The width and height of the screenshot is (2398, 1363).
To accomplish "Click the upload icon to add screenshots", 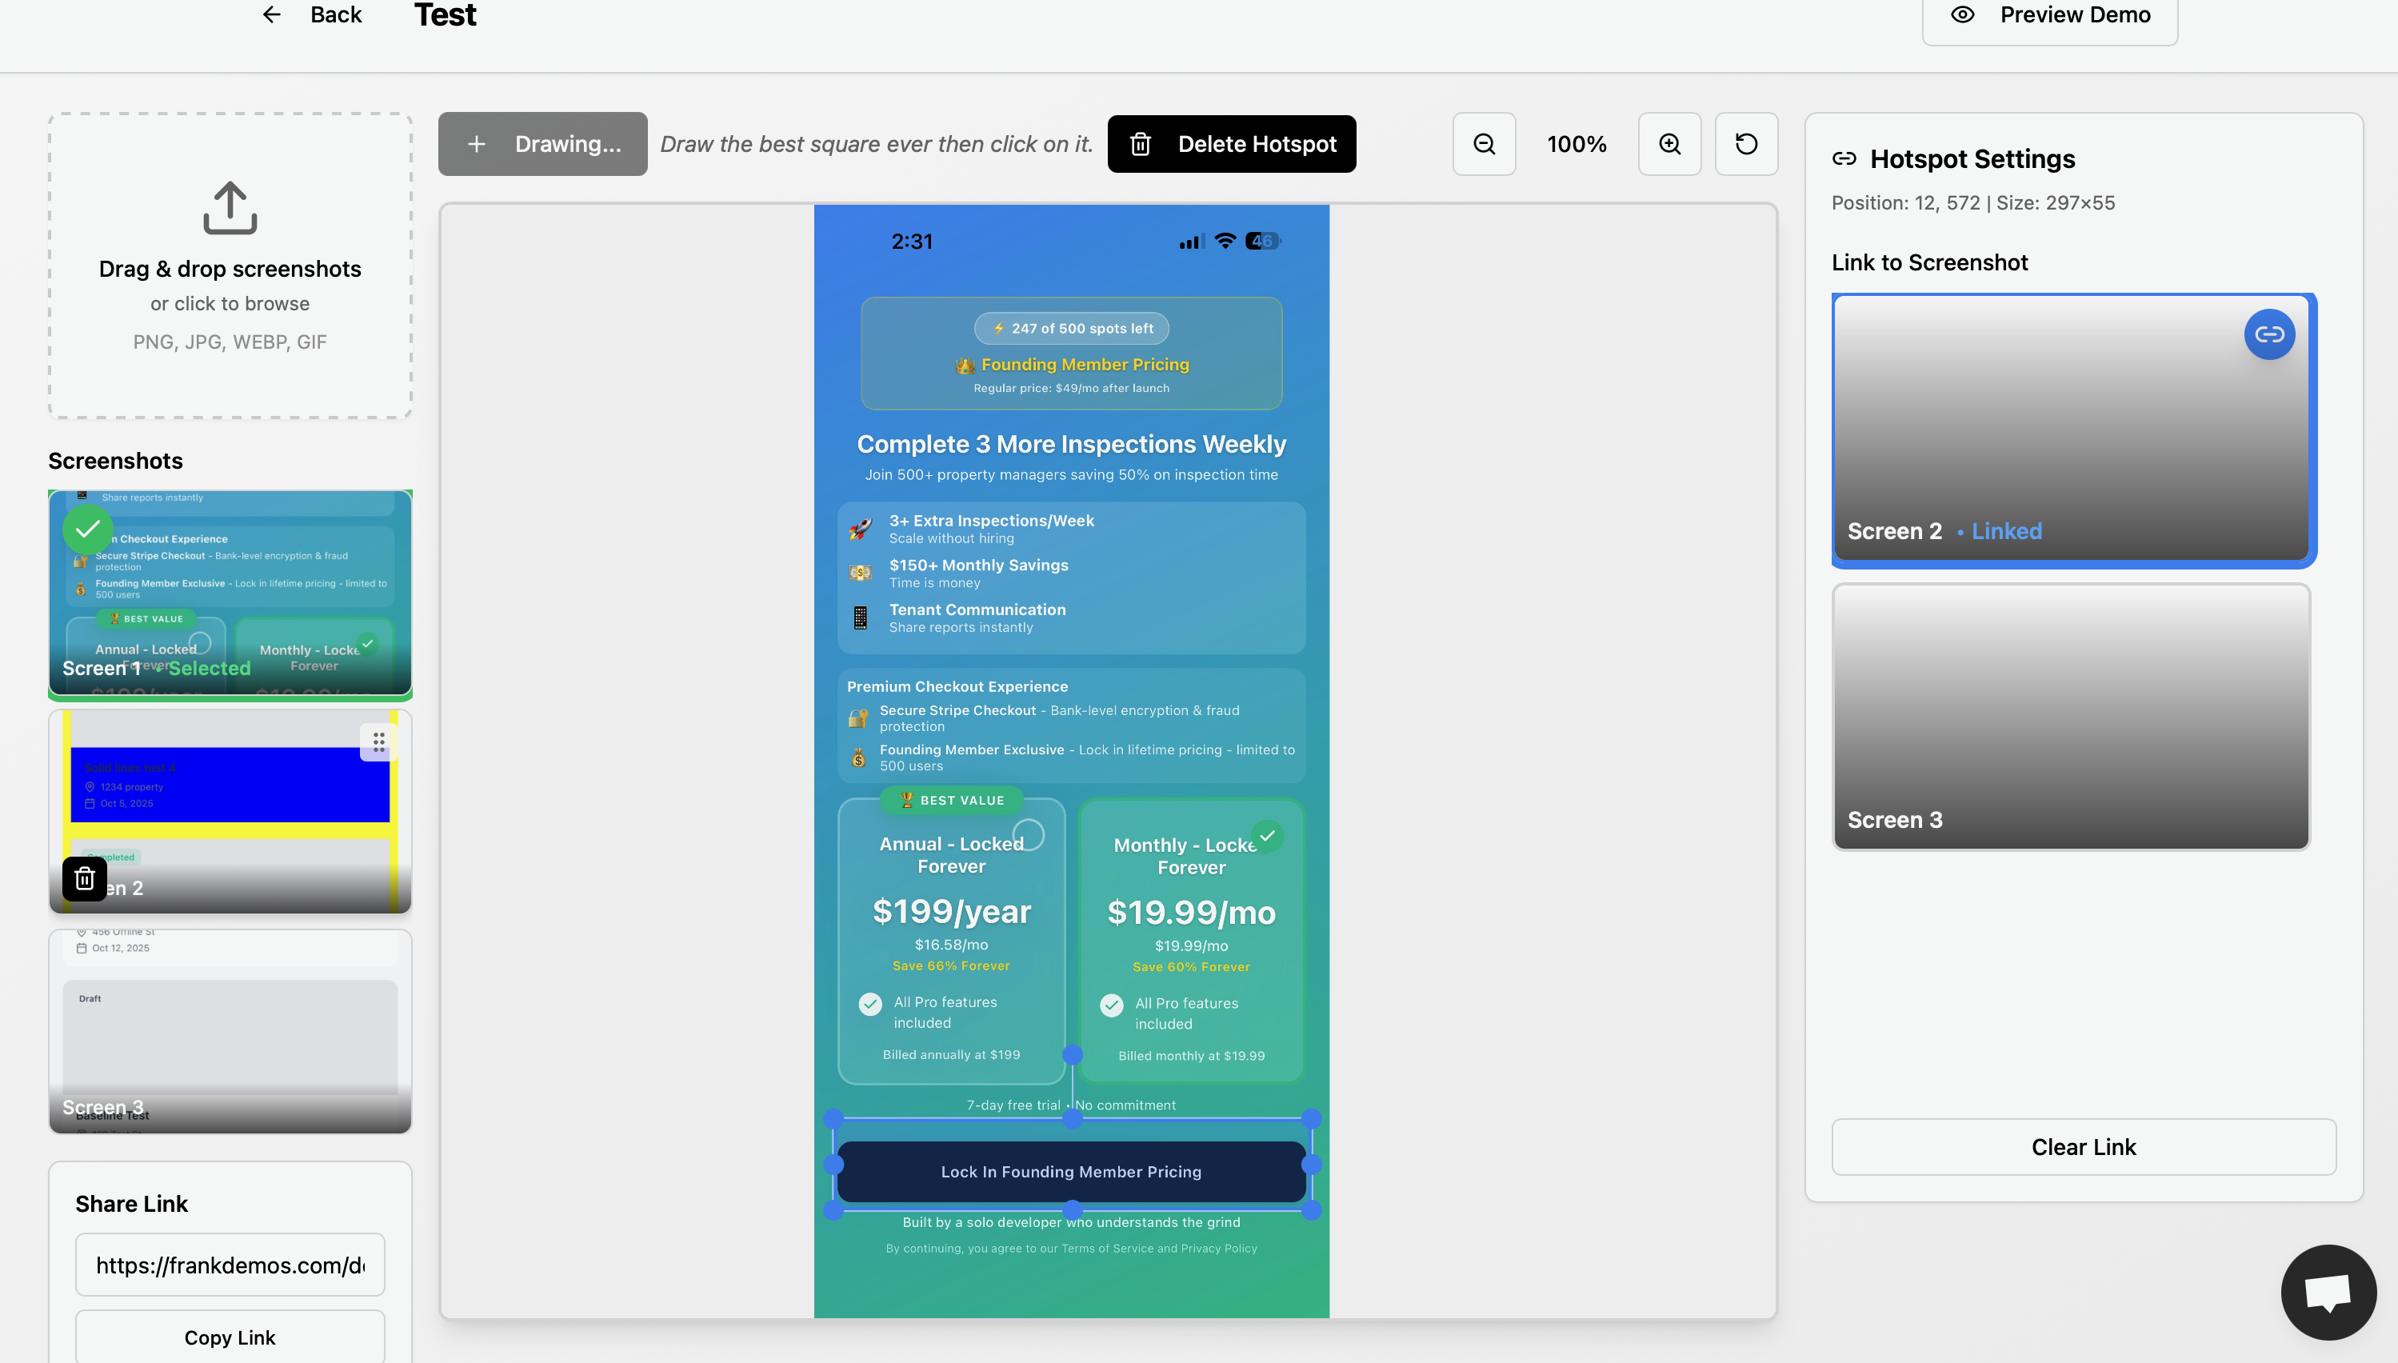I will click(230, 208).
